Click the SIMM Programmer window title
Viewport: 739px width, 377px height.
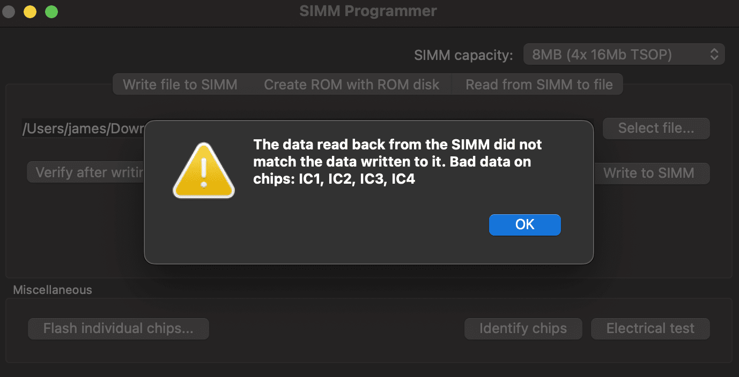tap(368, 11)
